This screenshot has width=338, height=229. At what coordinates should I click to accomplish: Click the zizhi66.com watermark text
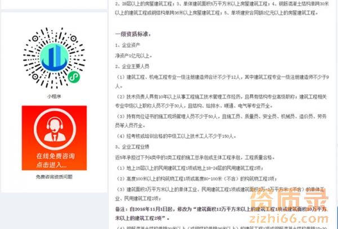pyautogui.click(x=288, y=219)
